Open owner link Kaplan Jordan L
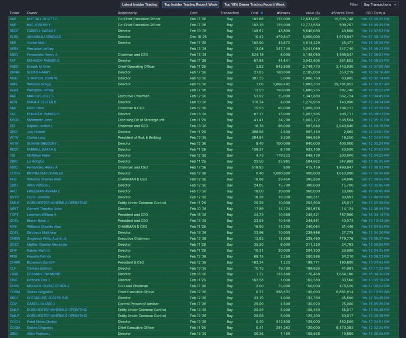Viewport: 406px width, 338px height. click(39, 126)
